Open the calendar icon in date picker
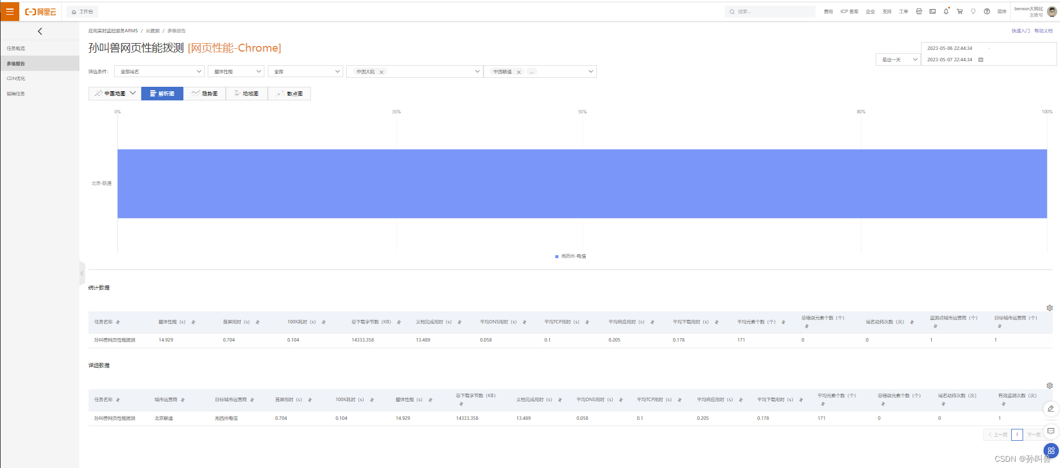 [x=981, y=60]
